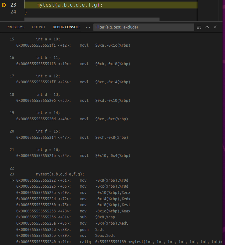Screen dimensions: 225x245
Task: Click operand '$0xe,-0xc(%rbp)'
Action: tap(112, 119)
